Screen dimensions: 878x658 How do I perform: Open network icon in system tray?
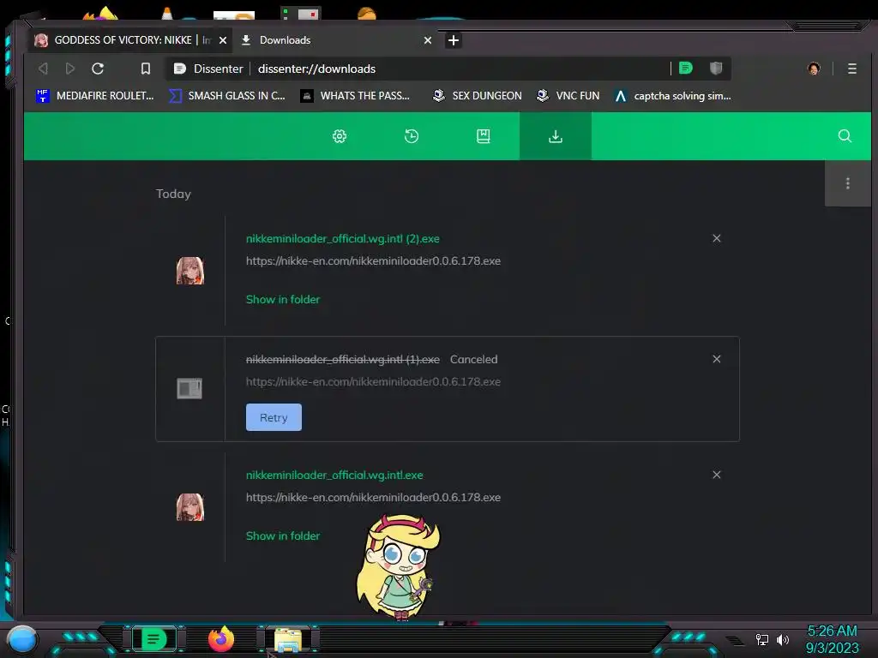click(762, 639)
